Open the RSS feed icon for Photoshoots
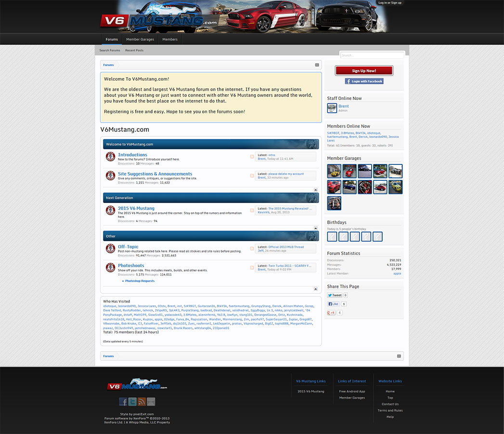Viewport: 504px width, 434px height. coord(252,268)
